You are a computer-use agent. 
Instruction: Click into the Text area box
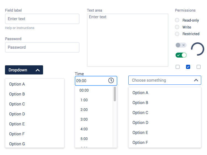click(128, 40)
